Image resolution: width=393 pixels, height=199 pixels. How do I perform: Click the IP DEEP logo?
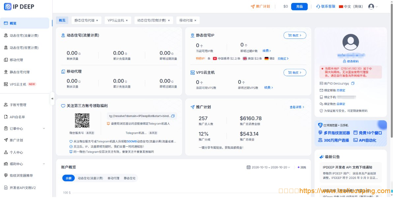click(x=19, y=7)
